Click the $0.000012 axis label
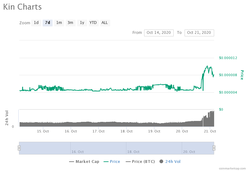The width and height of the screenshot is (249, 171). [x=228, y=58]
